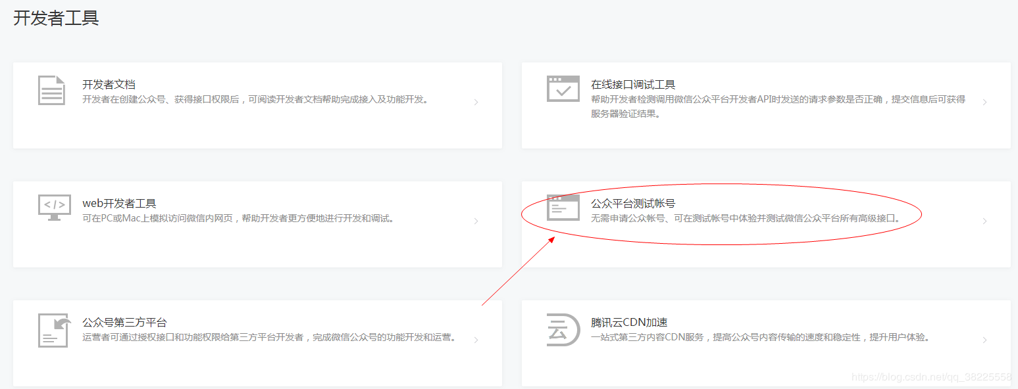This screenshot has height=389, width=1018.
Task: Click the 开发者工具 page title
Action: 55,18
